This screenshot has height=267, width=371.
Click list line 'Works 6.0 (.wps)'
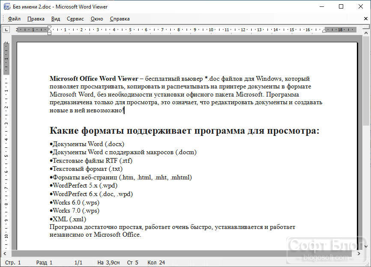coord(74,202)
